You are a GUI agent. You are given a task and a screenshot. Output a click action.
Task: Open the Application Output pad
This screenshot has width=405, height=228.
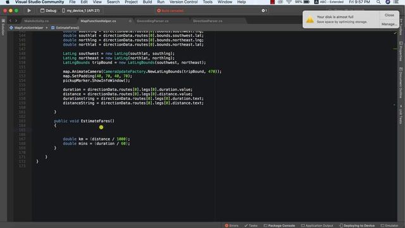[317, 225]
